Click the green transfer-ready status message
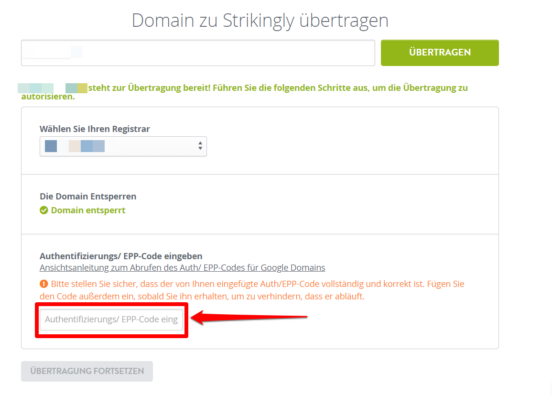The height and width of the screenshot is (396, 552). [244, 92]
